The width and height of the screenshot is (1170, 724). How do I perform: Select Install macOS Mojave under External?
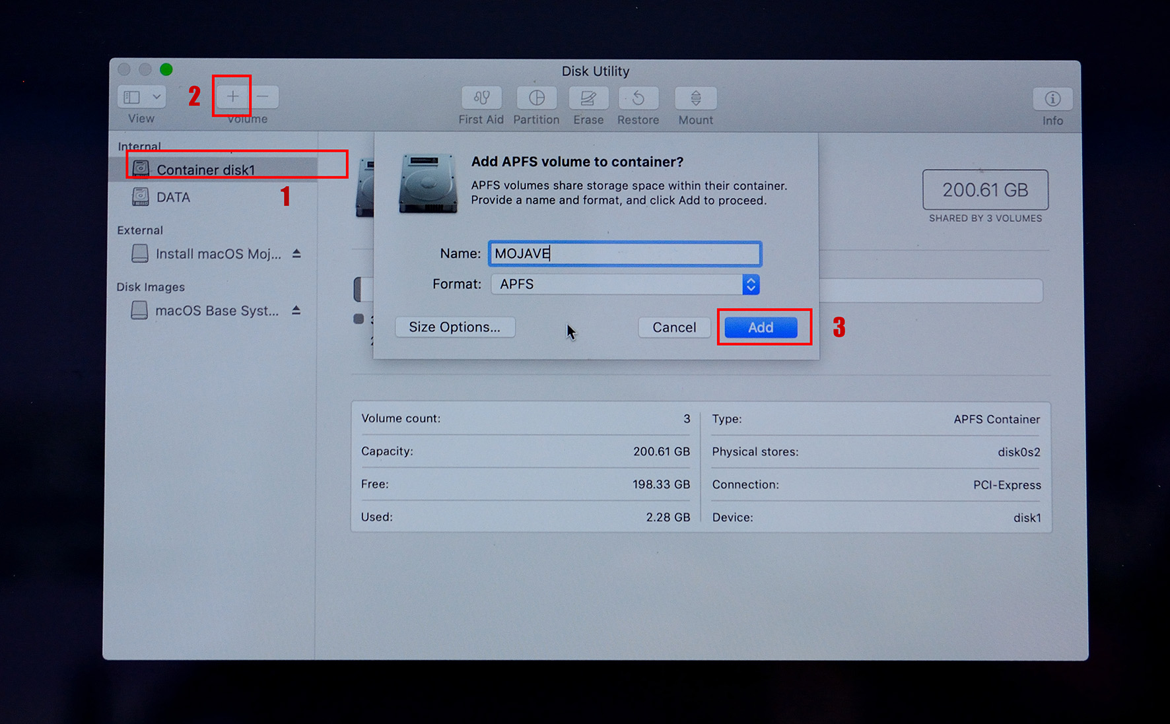pyautogui.click(x=218, y=253)
